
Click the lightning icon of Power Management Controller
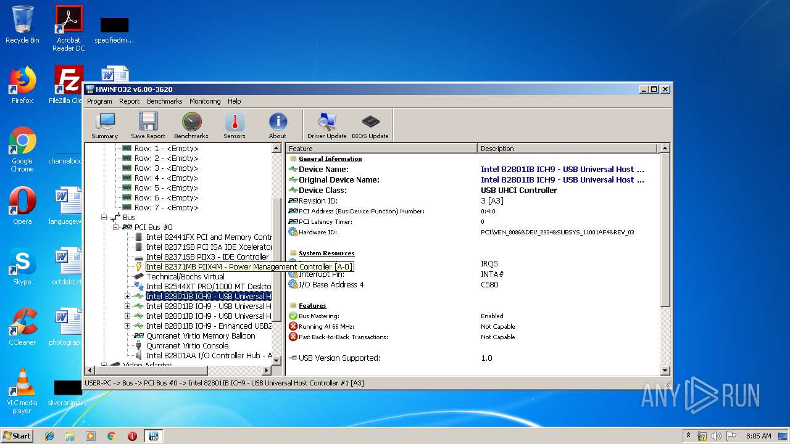pyautogui.click(x=139, y=267)
